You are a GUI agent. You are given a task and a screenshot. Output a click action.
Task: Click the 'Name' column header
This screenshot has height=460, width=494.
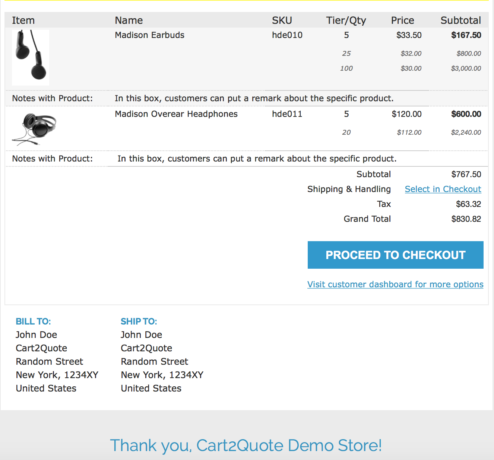click(x=129, y=20)
